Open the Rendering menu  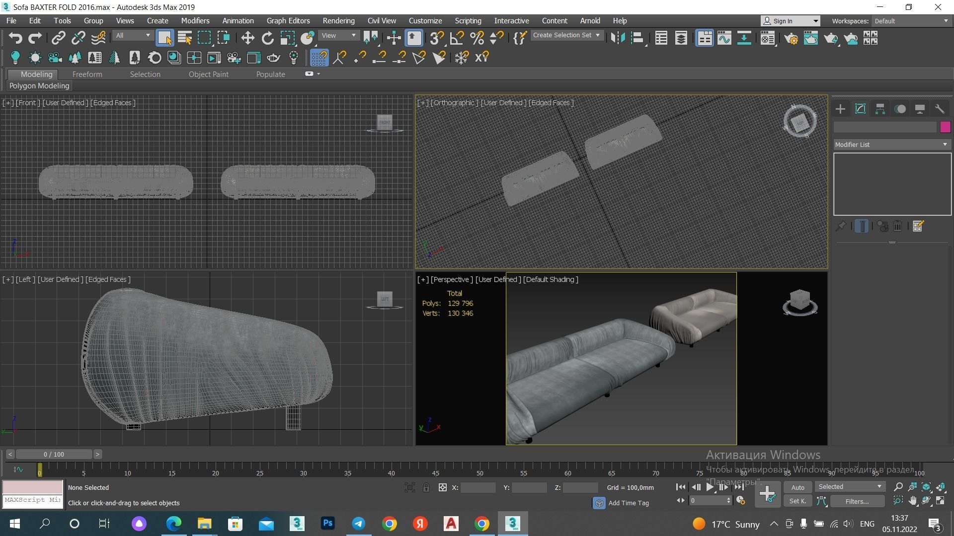point(338,21)
